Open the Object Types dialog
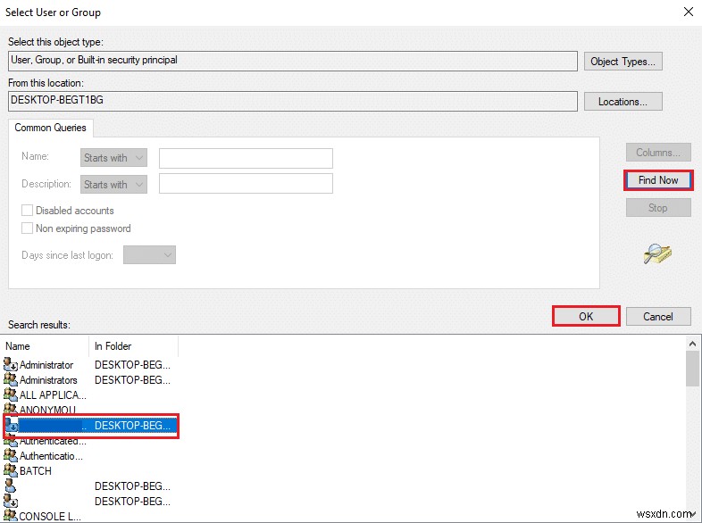Viewport: 702px width, 523px height. coord(623,62)
